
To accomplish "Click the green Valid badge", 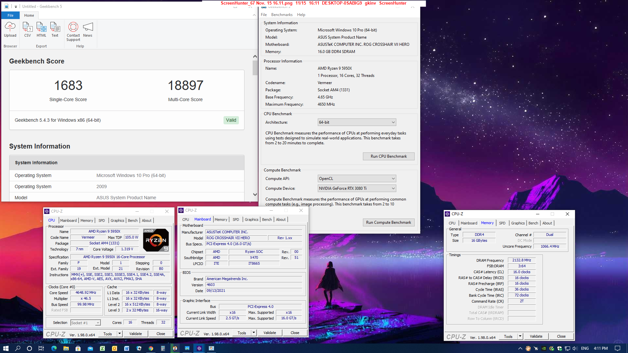I will click(x=231, y=120).
